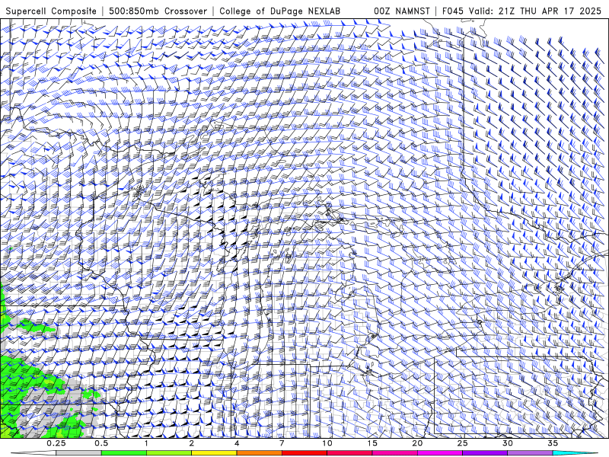Pick the light purple 30–35 colorbar segment
Image resolution: width=609 pixels, height=457 pixels.
(x=530, y=453)
